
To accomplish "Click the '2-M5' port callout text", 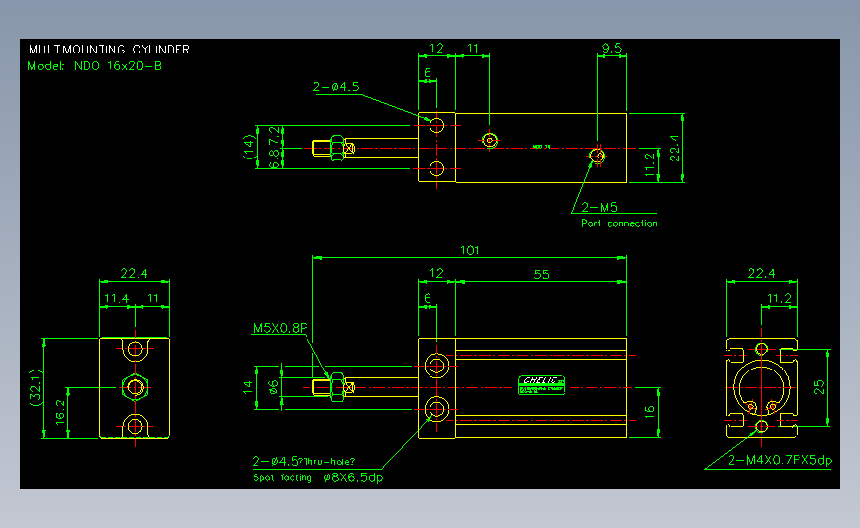I will click(x=599, y=207).
